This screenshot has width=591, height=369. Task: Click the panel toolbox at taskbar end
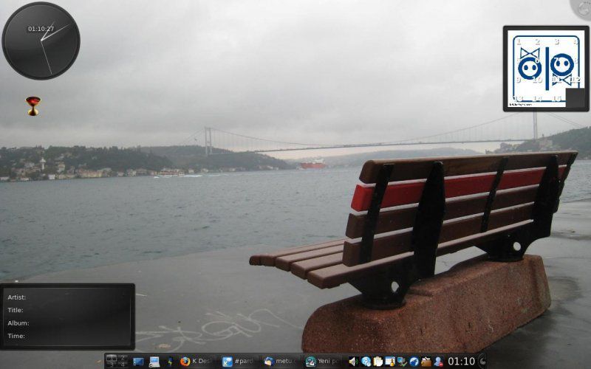tap(482, 362)
